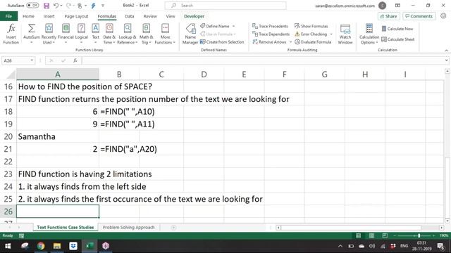This screenshot has height=253, width=451.
Task: Open the Comments pane button
Action: coord(419,16)
